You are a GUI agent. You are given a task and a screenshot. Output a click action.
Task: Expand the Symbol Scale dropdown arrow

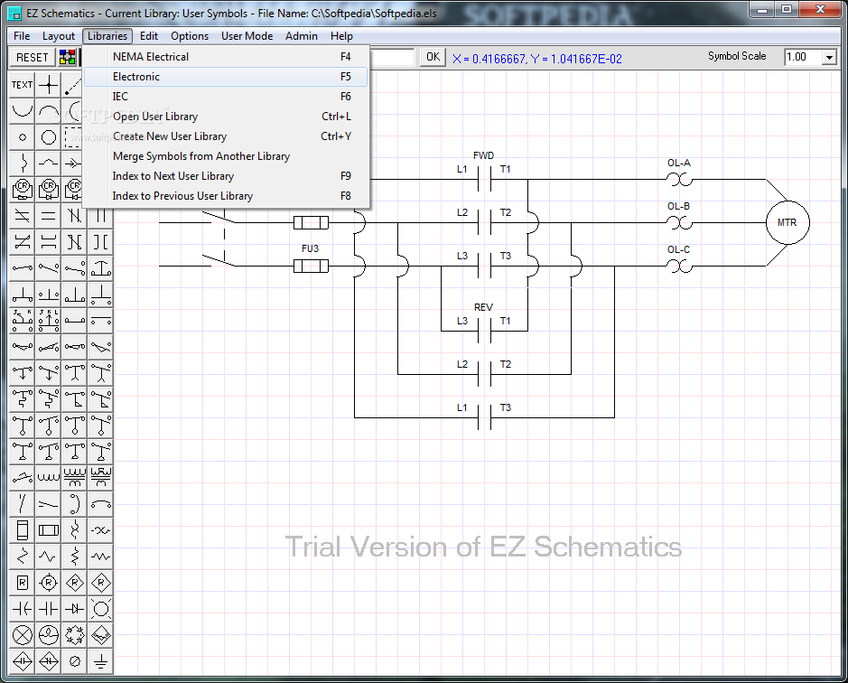[828, 57]
